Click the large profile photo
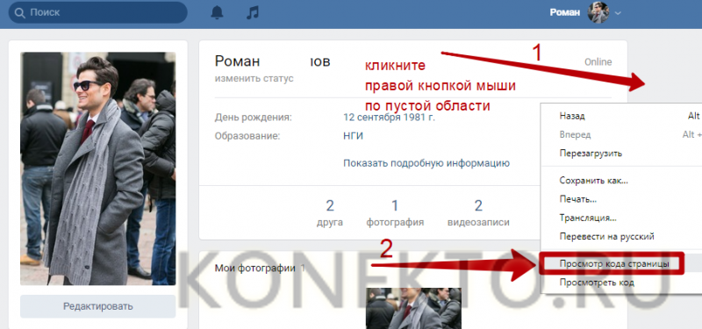This screenshot has height=329, width=702. (x=98, y=168)
